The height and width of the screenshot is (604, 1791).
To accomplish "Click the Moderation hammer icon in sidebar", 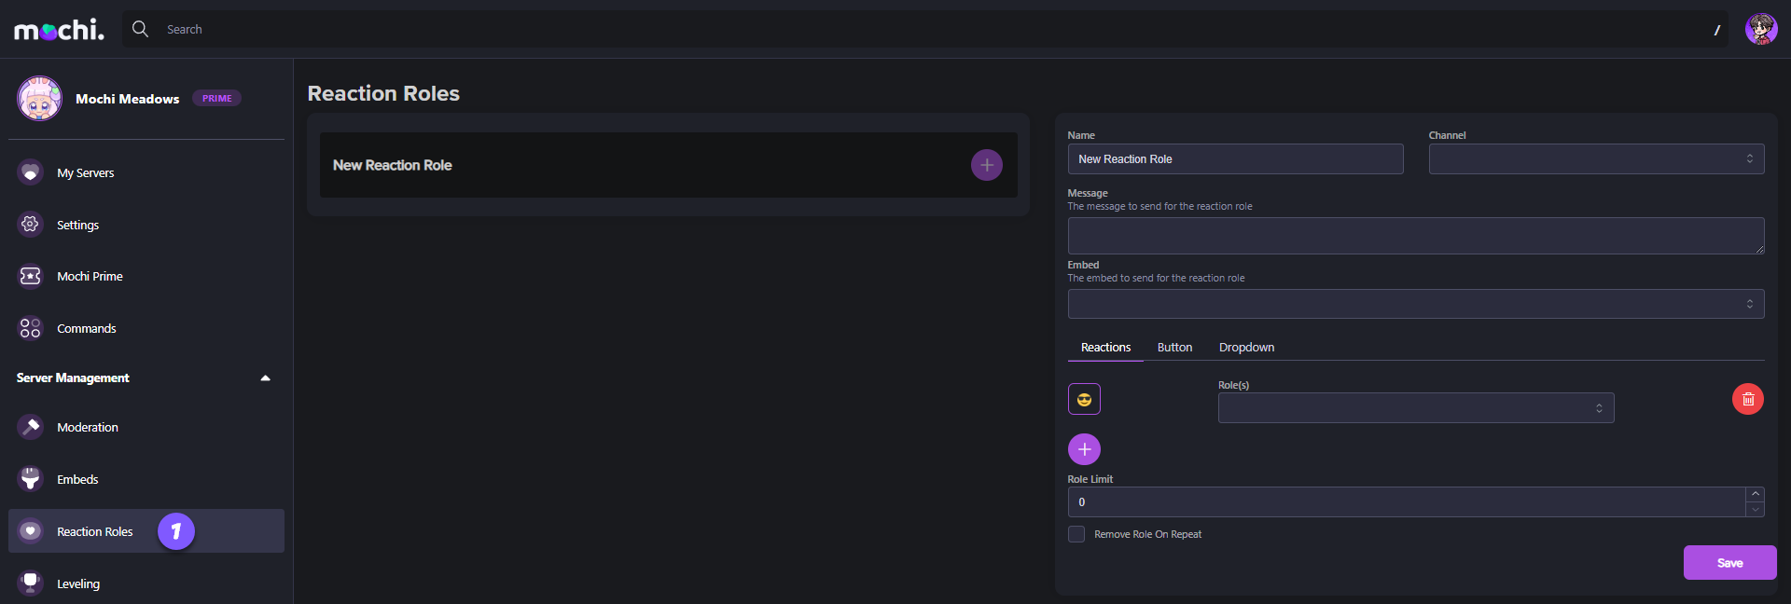I will tap(30, 427).
